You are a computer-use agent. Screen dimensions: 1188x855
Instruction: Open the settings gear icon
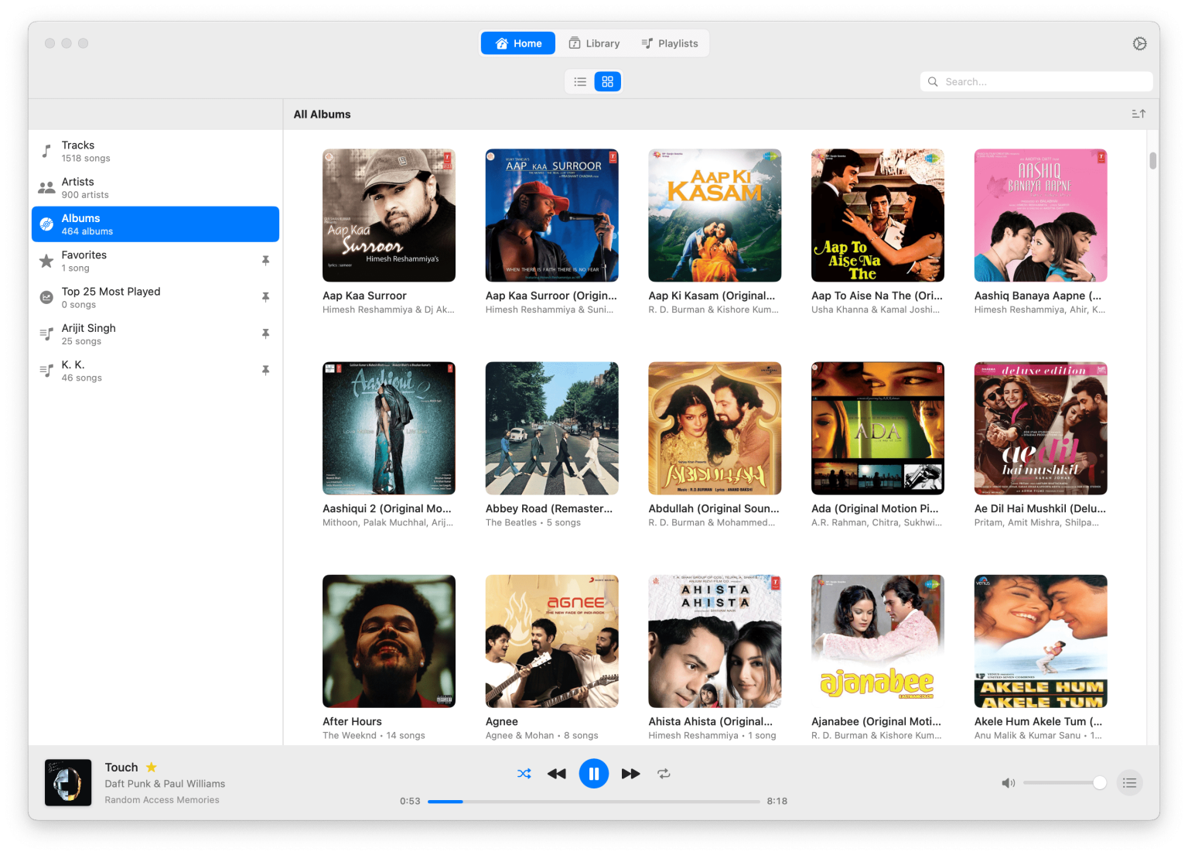[1139, 44]
